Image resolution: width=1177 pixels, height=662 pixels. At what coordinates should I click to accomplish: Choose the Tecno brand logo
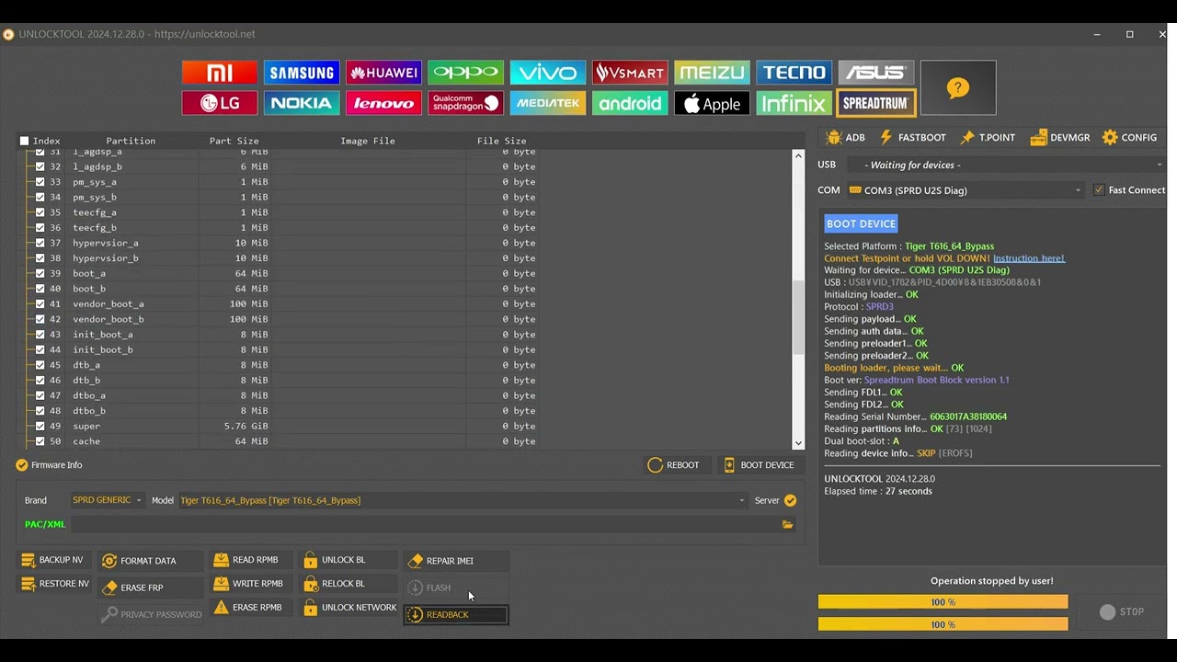click(794, 73)
